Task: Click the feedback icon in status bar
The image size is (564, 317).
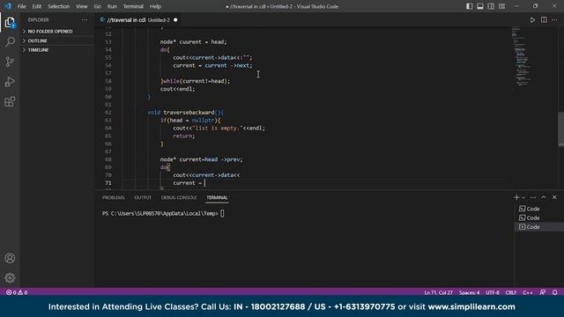Action: [x=543, y=292]
